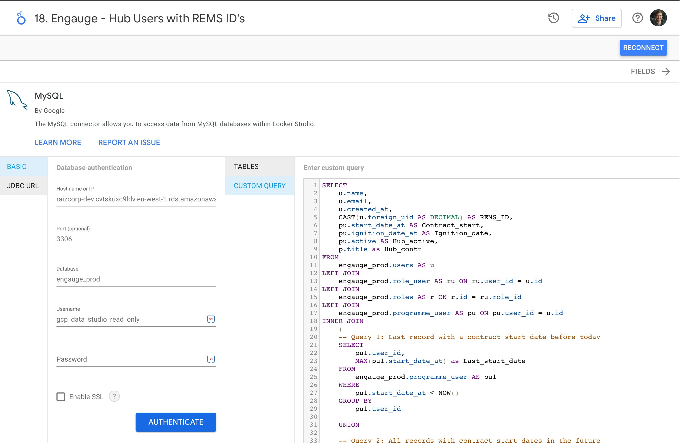The image size is (680, 443).
Task: Click the Database input field
Action: (x=136, y=279)
